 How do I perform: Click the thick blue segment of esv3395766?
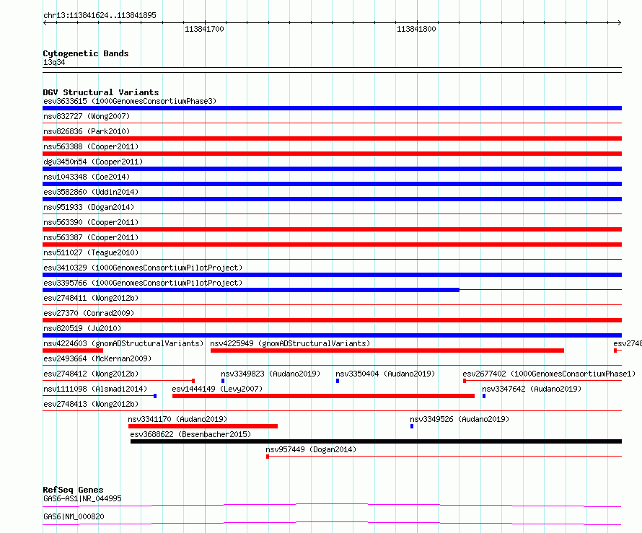tap(251, 290)
